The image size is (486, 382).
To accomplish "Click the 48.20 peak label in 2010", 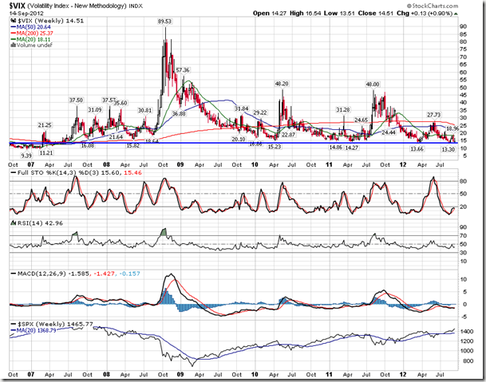I will (281, 83).
